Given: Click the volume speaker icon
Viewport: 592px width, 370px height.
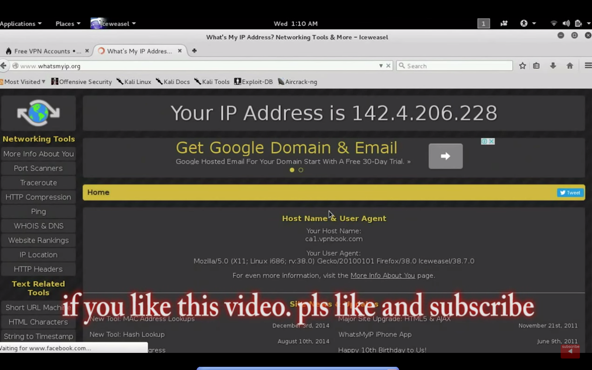Looking at the screenshot, I should click(566, 24).
